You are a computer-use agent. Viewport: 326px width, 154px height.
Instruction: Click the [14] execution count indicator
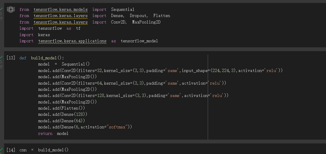click(x=11, y=150)
